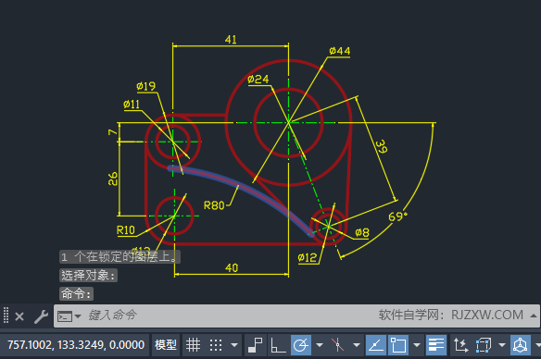Toggle snap mode dots icon
The image size is (541, 359).
[x=216, y=345]
